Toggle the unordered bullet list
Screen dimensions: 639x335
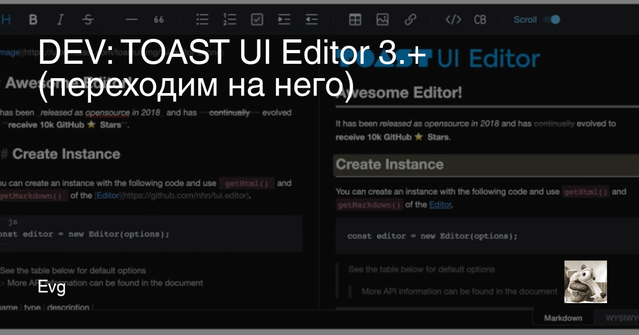point(202,19)
